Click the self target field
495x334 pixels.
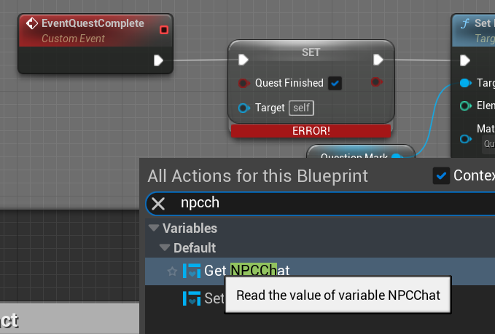tap(302, 108)
